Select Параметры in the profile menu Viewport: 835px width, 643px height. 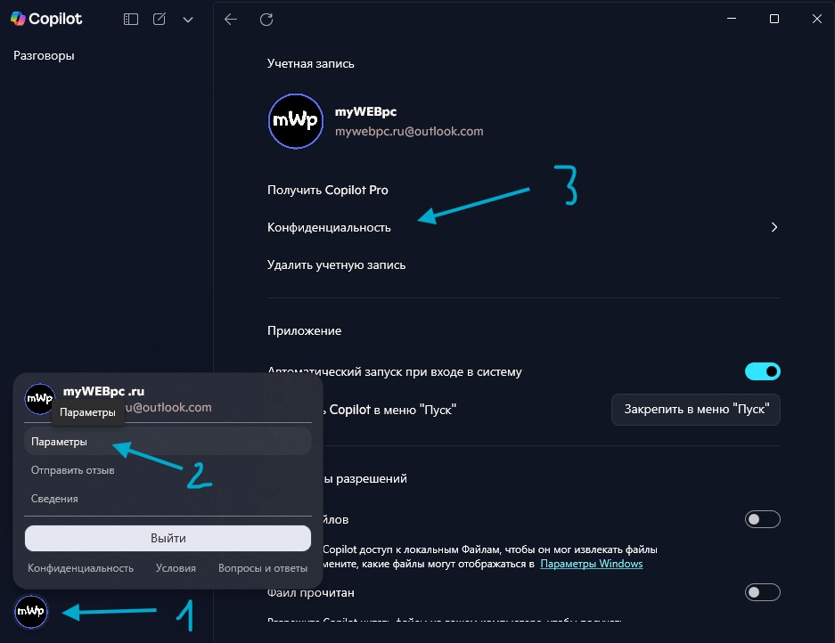click(x=168, y=441)
